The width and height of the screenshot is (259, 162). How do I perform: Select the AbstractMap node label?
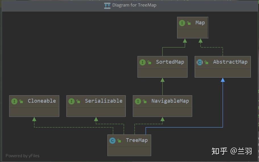230,62
